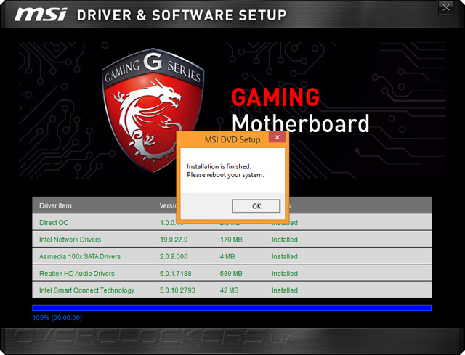Click version 2.0.8.000 cell

[174, 256]
